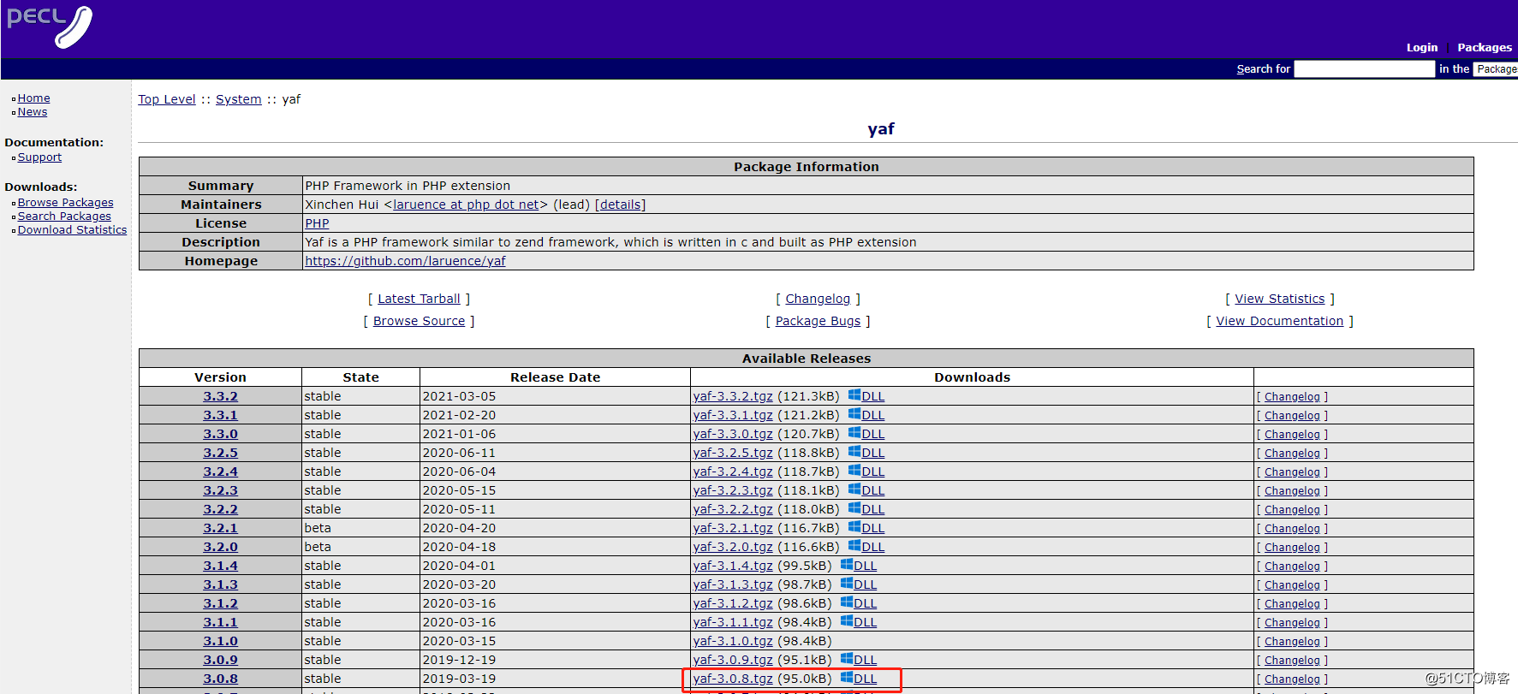Viewport: 1518px width, 694px height.
Task: Open version 3.0.8 release page
Action: (220, 679)
